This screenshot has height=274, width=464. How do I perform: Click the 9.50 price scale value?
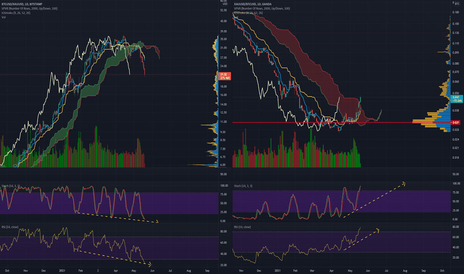coord(224,132)
